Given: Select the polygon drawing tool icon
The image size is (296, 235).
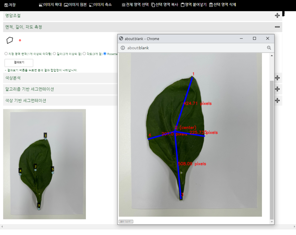Looking at the screenshot, I should pyautogui.click(x=10, y=40).
